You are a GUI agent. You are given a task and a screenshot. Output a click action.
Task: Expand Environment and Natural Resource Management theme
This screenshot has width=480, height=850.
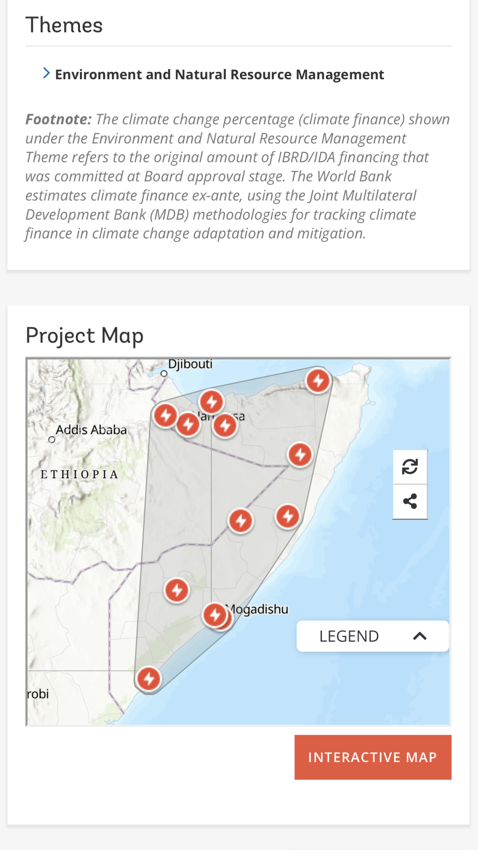click(213, 74)
